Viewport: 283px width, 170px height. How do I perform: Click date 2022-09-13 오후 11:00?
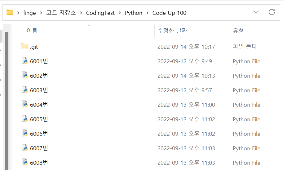(x=186, y=105)
